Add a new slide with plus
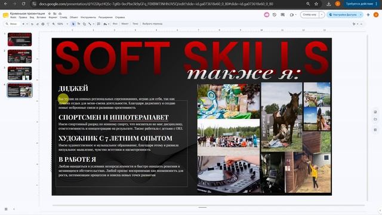The height and width of the screenshot is (215, 382). click(x=23, y=24)
